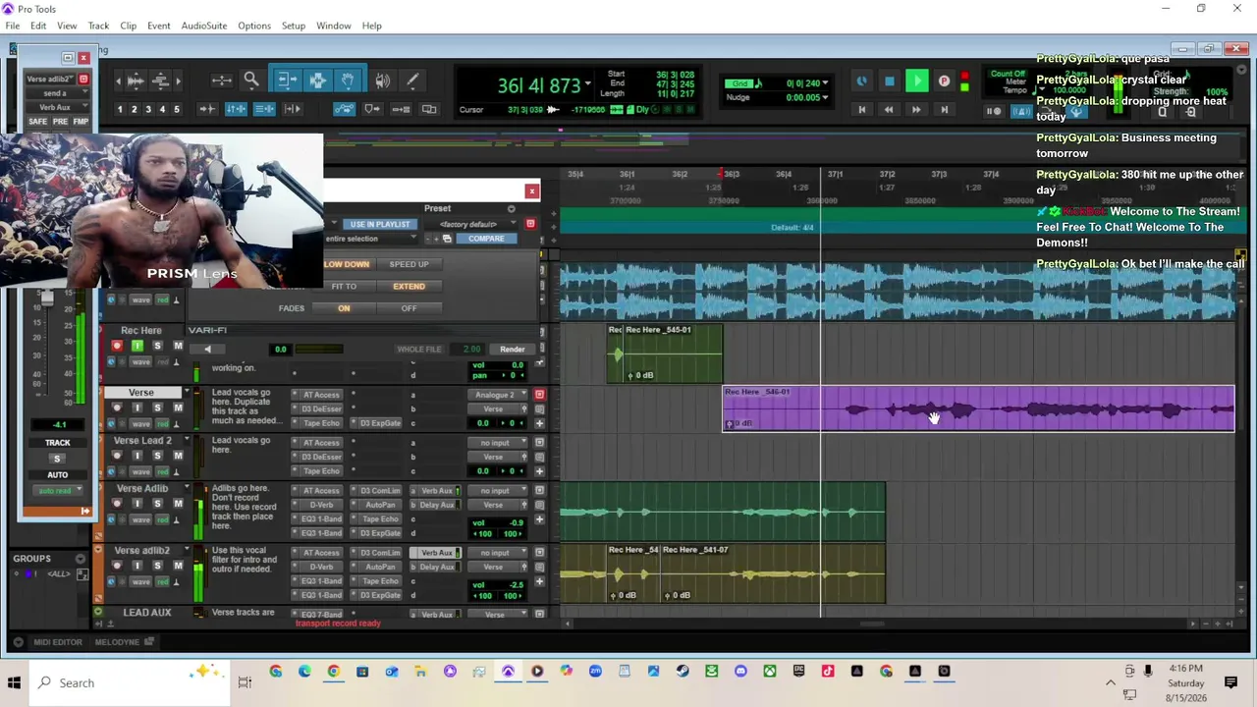Open the entire selection dropdown
This screenshot has width=1257, height=707.
tap(369, 239)
